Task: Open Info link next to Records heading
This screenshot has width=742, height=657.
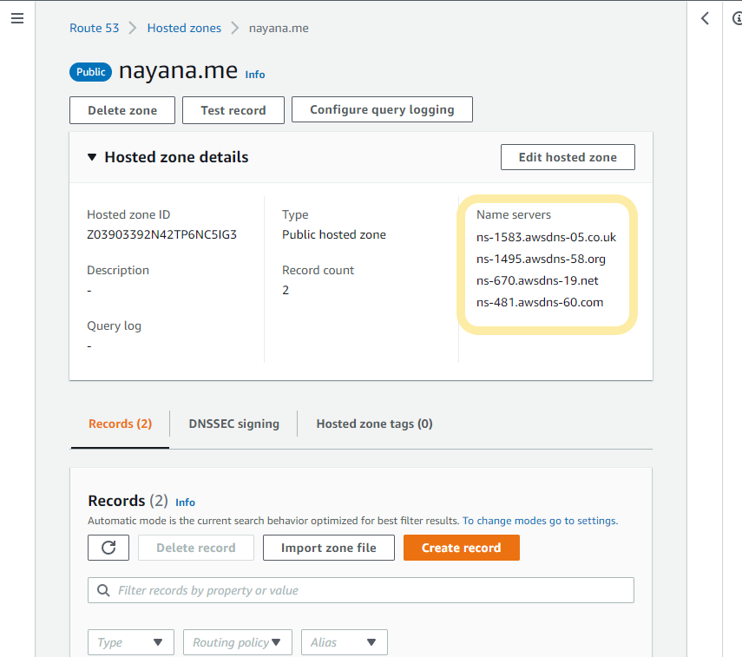Action: (x=185, y=503)
